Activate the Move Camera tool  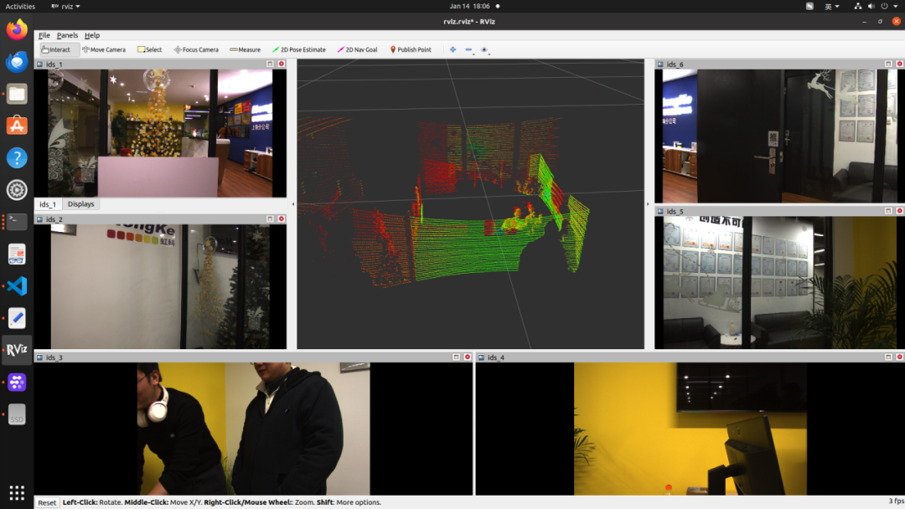tap(104, 49)
